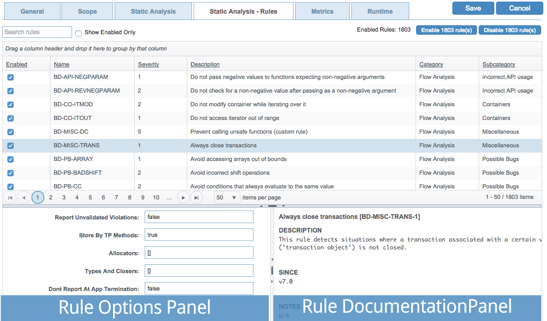Select the BD-MISC-TRANS rule name
547x321 pixels.
[x=76, y=145]
